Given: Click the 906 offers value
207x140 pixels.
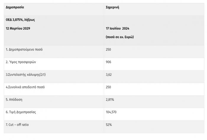Looking at the screenshot, I should coord(109,62).
